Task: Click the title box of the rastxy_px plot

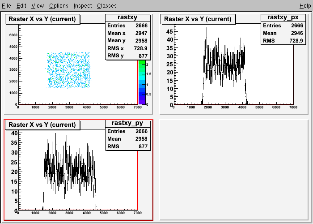Action: 198,19
